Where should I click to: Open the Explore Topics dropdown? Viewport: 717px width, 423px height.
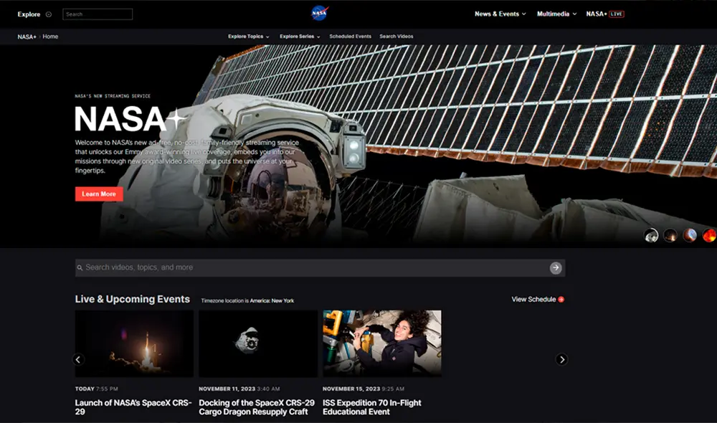[248, 37]
